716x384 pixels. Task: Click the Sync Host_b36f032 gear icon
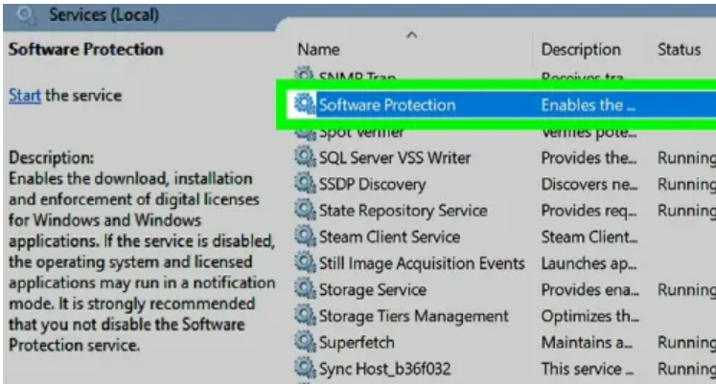pyautogui.click(x=306, y=368)
